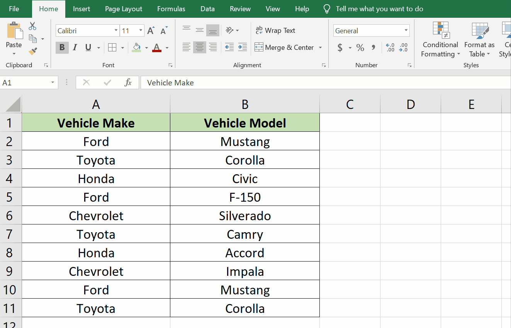Switch to the Review tab

[x=240, y=9]
